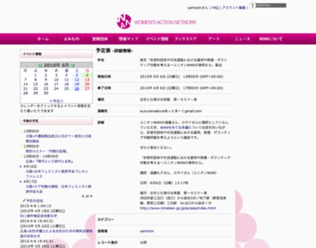Image resolution: width=316 pixels, height=248 pixels.
Task: Select June 15 in the calendar
Action: point(35,84)
